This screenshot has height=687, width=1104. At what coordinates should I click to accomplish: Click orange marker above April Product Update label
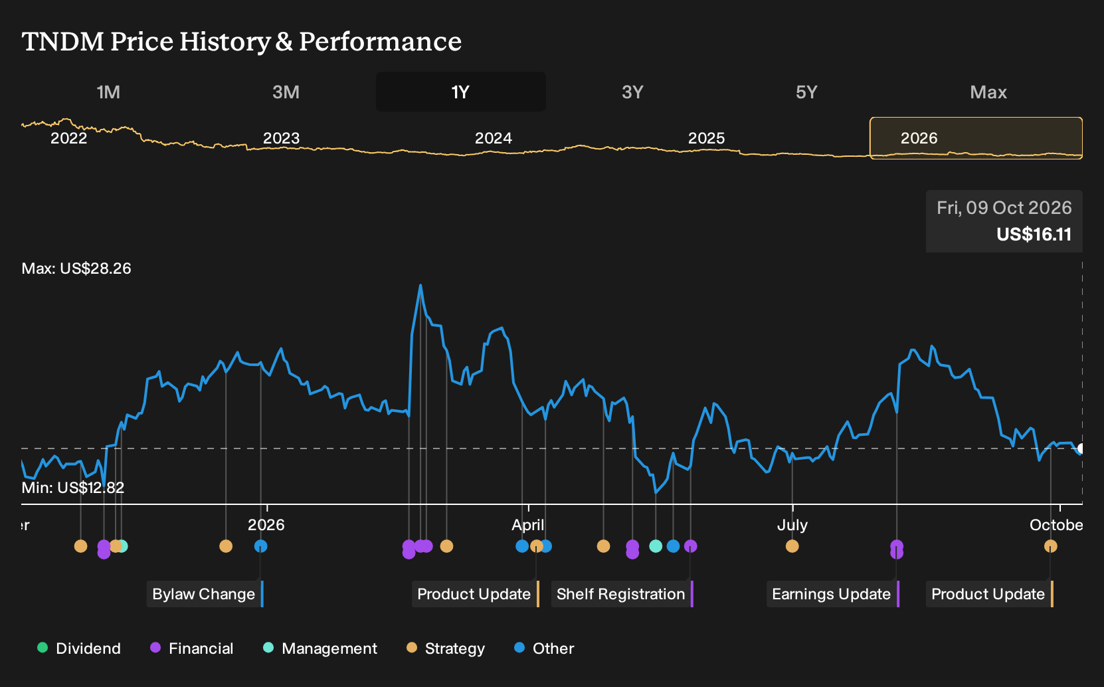pyautogui.click(x=536, y=546)
